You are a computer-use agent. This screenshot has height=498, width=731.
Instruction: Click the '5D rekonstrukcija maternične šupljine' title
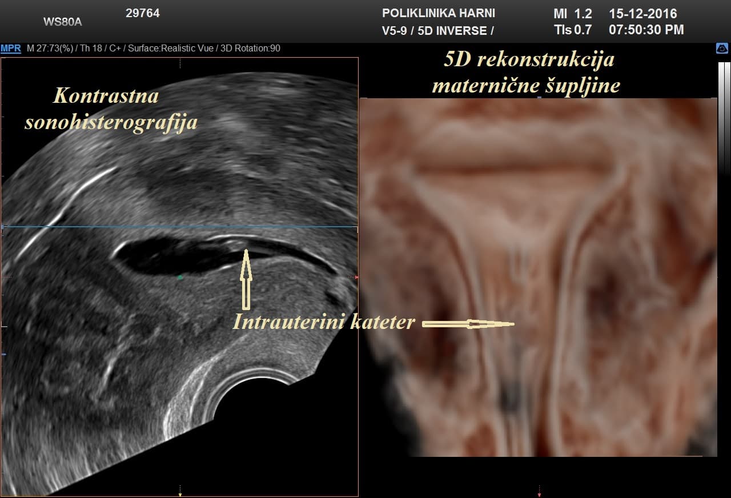(525, 73)
